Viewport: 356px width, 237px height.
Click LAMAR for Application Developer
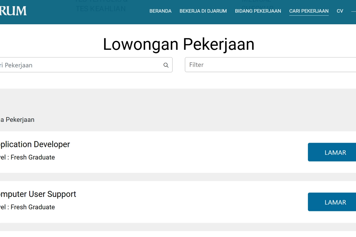[x=335, y=152]
